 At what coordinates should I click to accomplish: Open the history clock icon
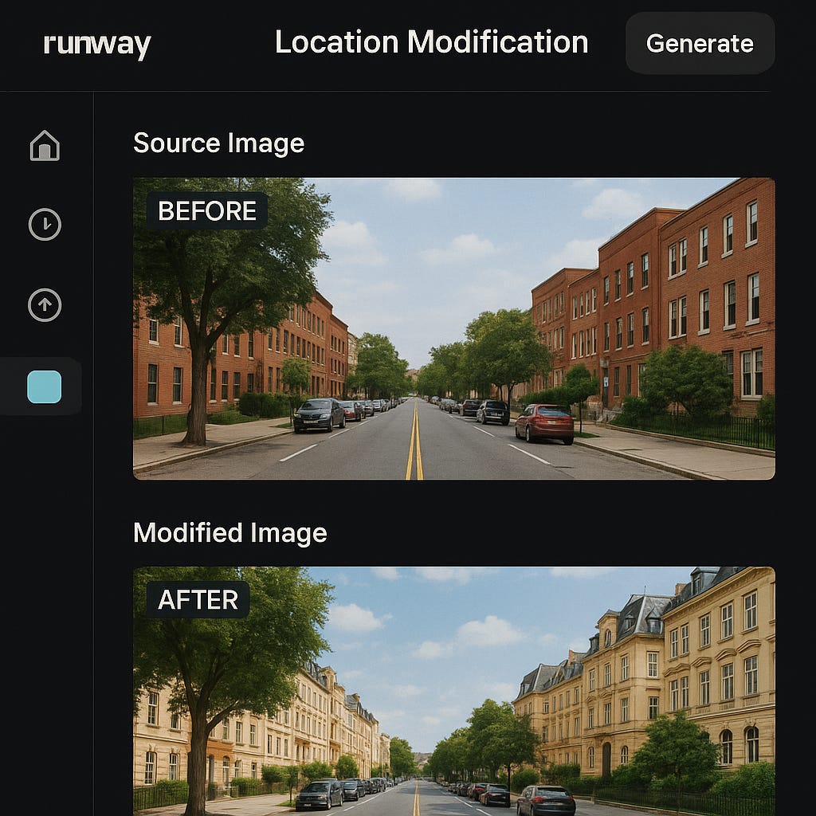coord(45,224)
